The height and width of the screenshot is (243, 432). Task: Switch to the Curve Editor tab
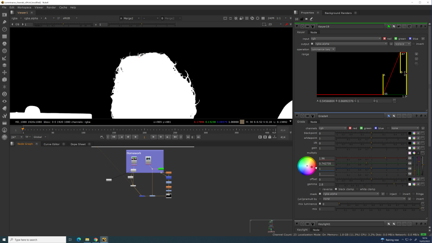point(52,144)
